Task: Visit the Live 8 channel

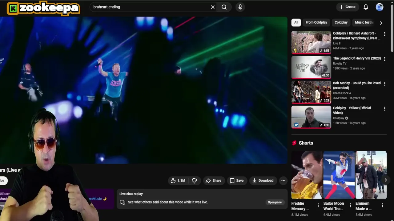Action: point(337,44)
